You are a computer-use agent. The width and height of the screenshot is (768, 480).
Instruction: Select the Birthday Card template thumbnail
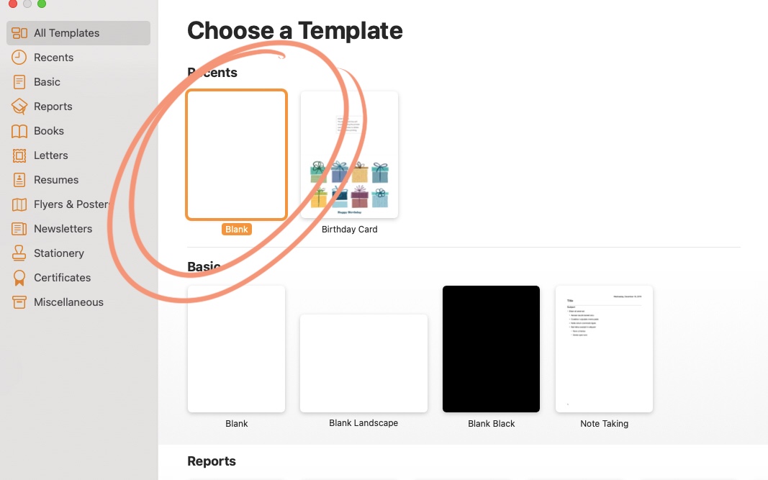pos(349,155)
